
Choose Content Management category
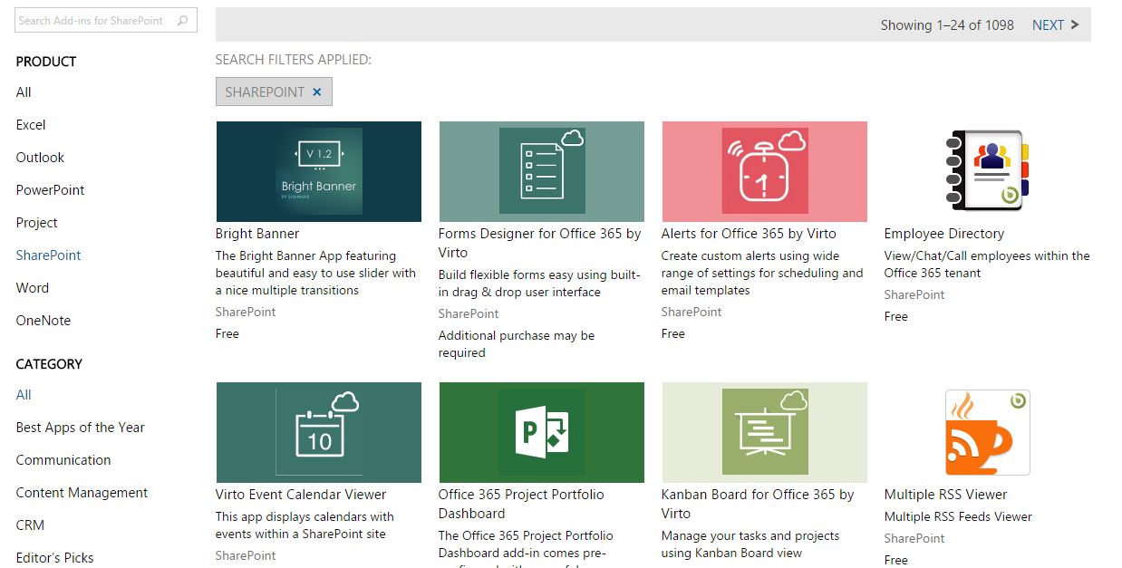pos(82,493)
